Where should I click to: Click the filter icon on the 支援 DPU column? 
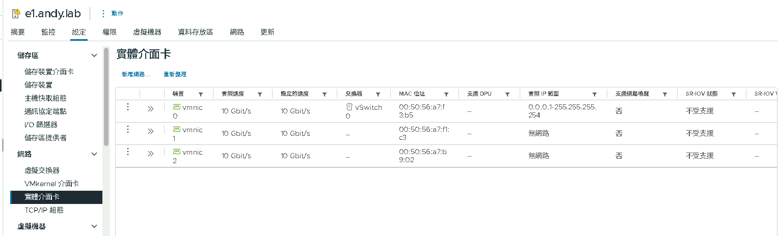tap(507, 95)
